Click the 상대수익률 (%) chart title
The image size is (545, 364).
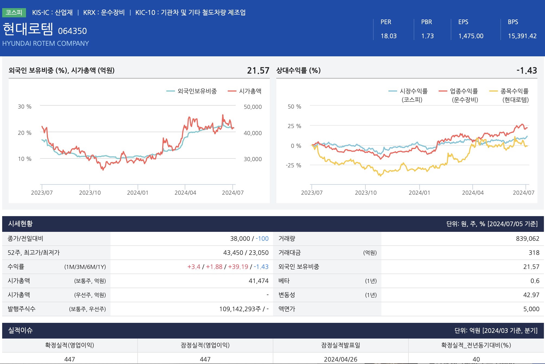(x=298, y=70)
